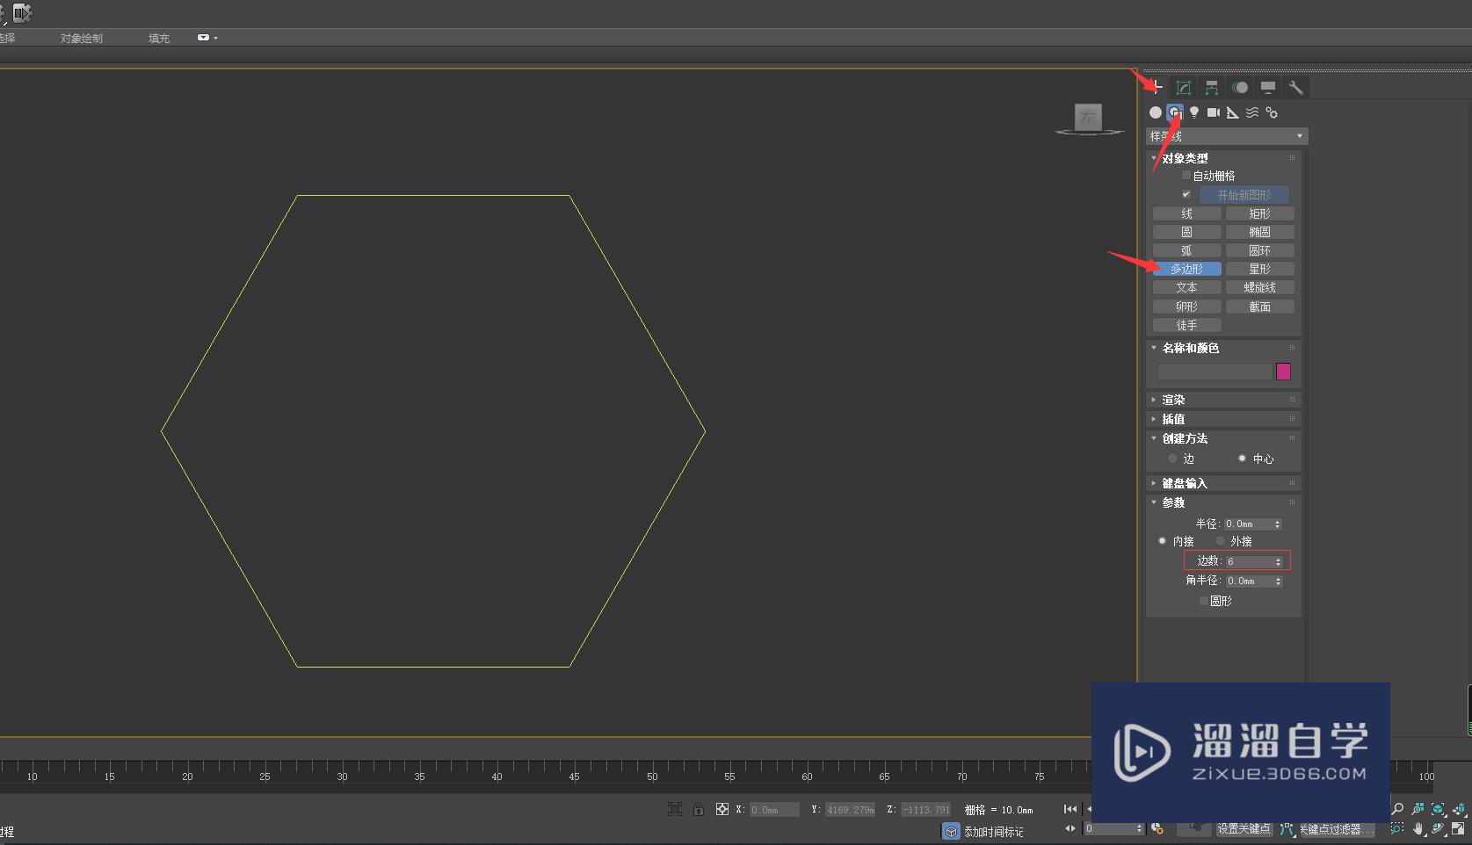Open the Modify command panel tab
The height and width of the screenshot is (845, 1472).
tap(1184, 87)
